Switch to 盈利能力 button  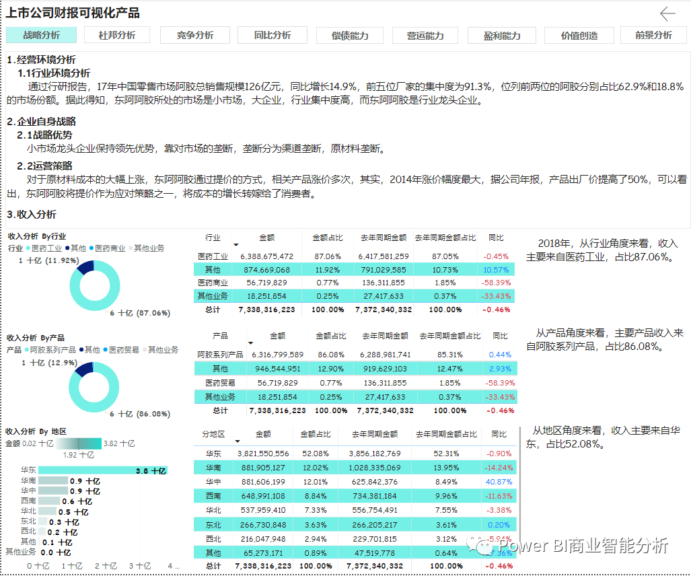pos(502,35)
